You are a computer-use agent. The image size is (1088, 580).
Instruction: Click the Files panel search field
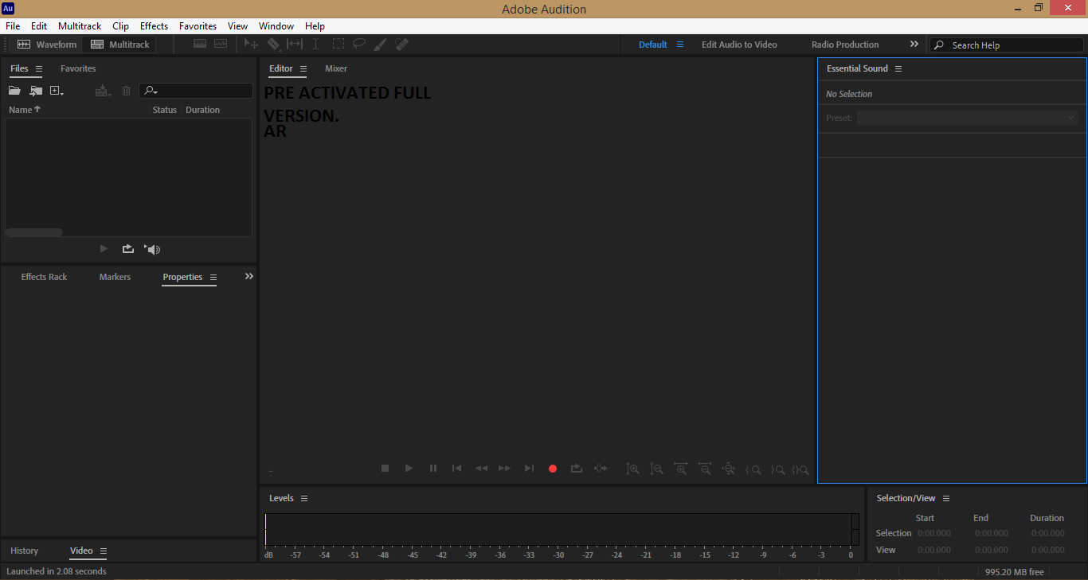196,91
